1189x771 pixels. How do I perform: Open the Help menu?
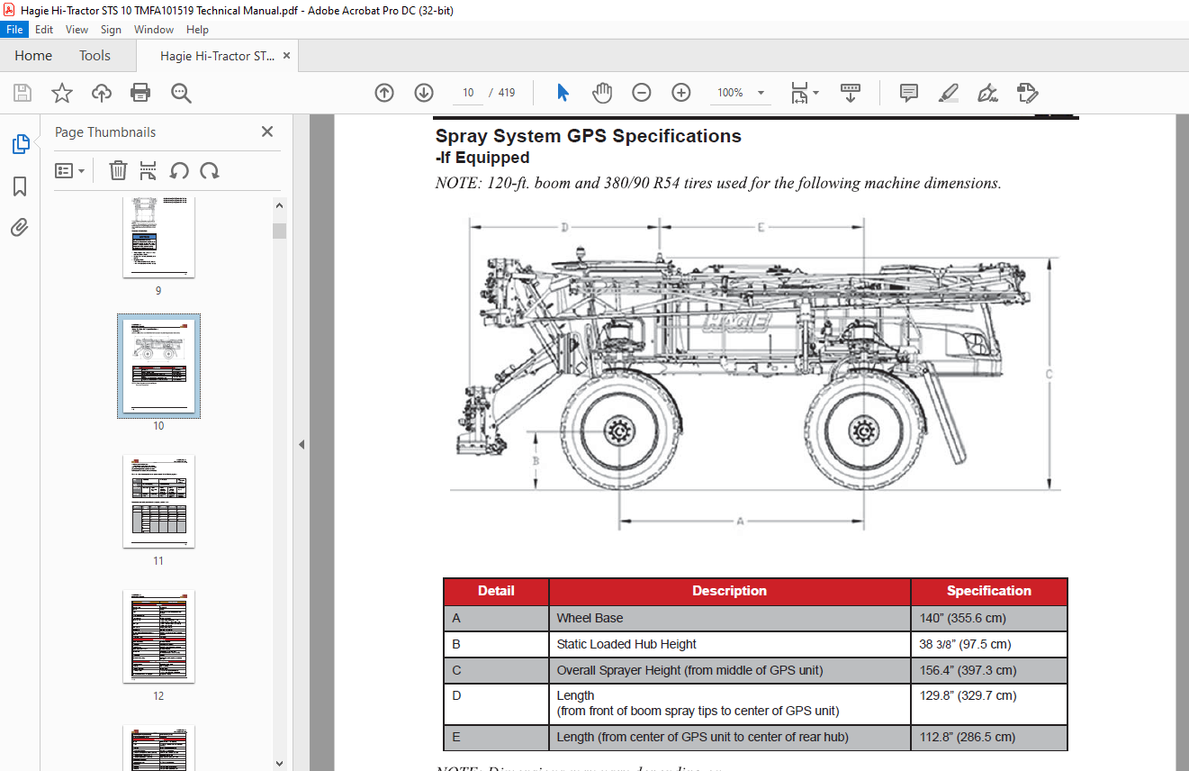click(197, 30)
